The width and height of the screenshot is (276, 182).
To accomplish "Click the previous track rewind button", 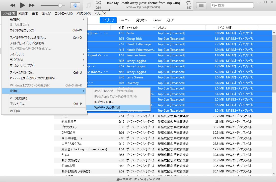I will tap(13, 5).
